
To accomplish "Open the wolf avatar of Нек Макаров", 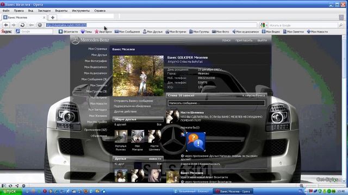I will pyautogui.click(x=138, y=136).
